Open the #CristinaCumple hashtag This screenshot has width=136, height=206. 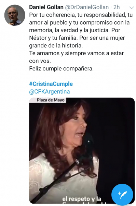[51, 84]
